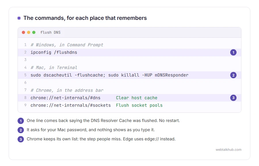259x166 pixels.
Task: Click the comment '# Chrome, in the address bar'
Action: pyautogui.click(x=67, y=90)
